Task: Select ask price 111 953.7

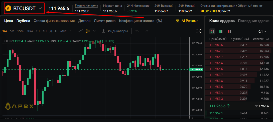Action: click(216, 75)
